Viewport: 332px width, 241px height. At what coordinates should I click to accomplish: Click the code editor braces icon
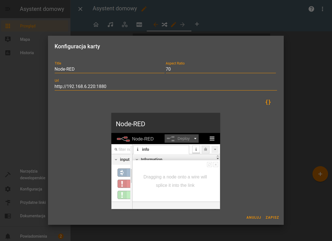[x=268, y=102]
